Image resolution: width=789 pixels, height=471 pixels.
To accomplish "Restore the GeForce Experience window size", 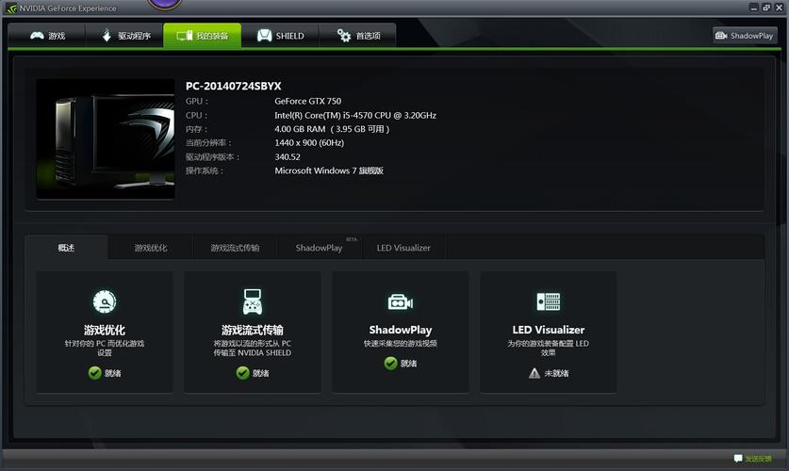I will (x=766, y=7).
